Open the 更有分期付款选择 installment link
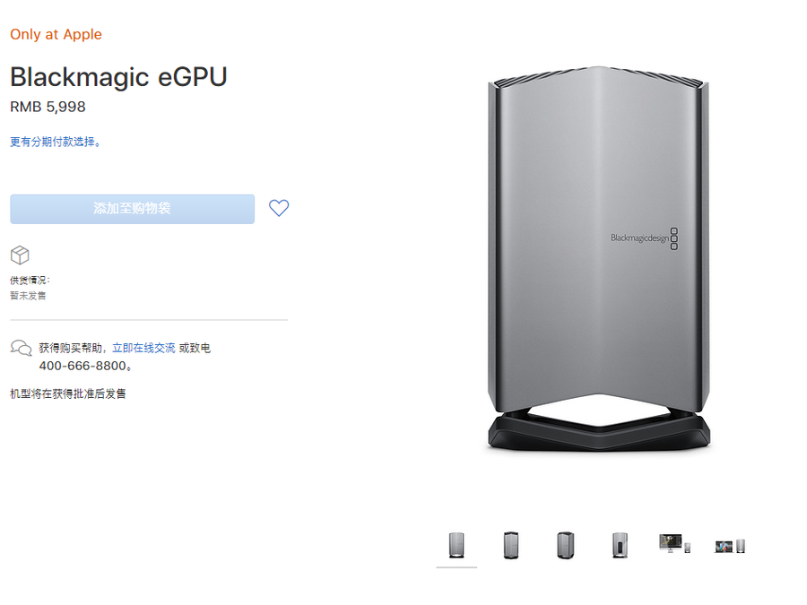Viewport: 807px width, 605px height. [x=56, y=142]
